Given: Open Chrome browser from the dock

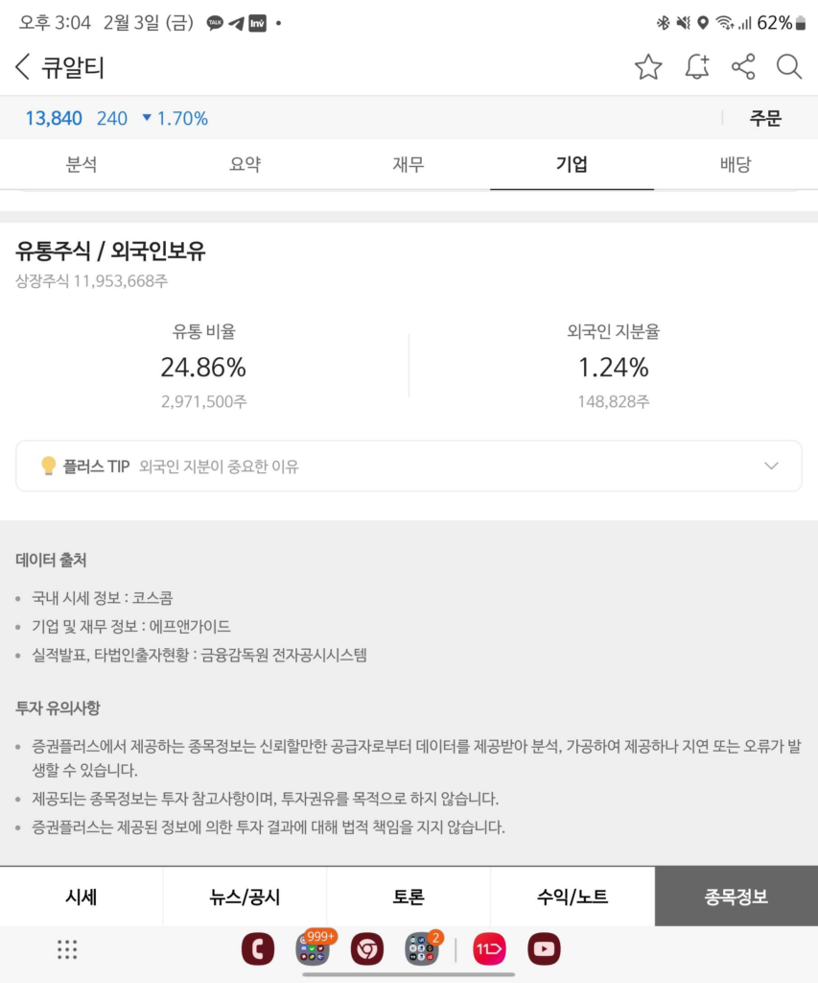Looking at the screenshot, I should [367, 949].
